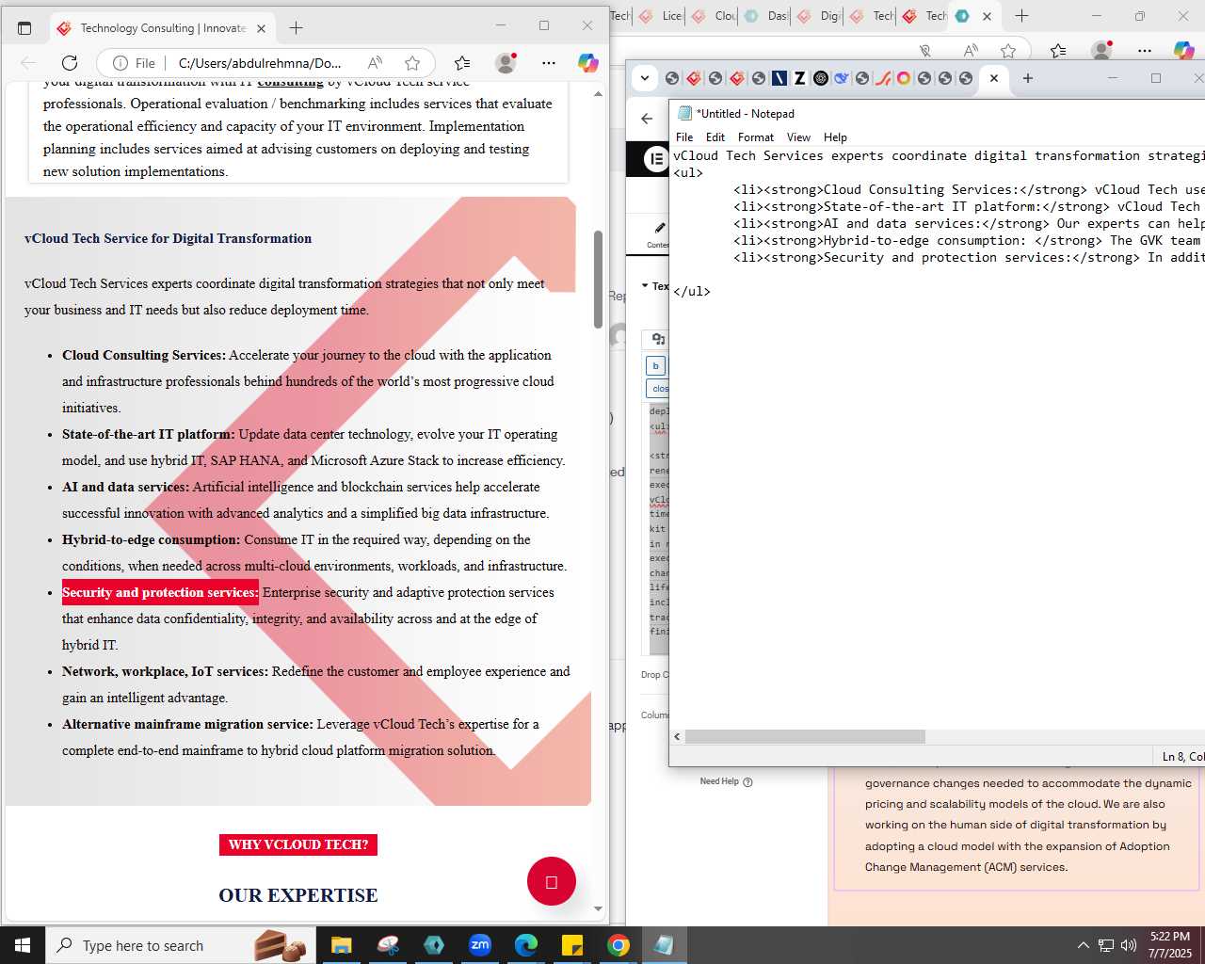
Task: Open Zoom from taskbar
Action: 480,945
